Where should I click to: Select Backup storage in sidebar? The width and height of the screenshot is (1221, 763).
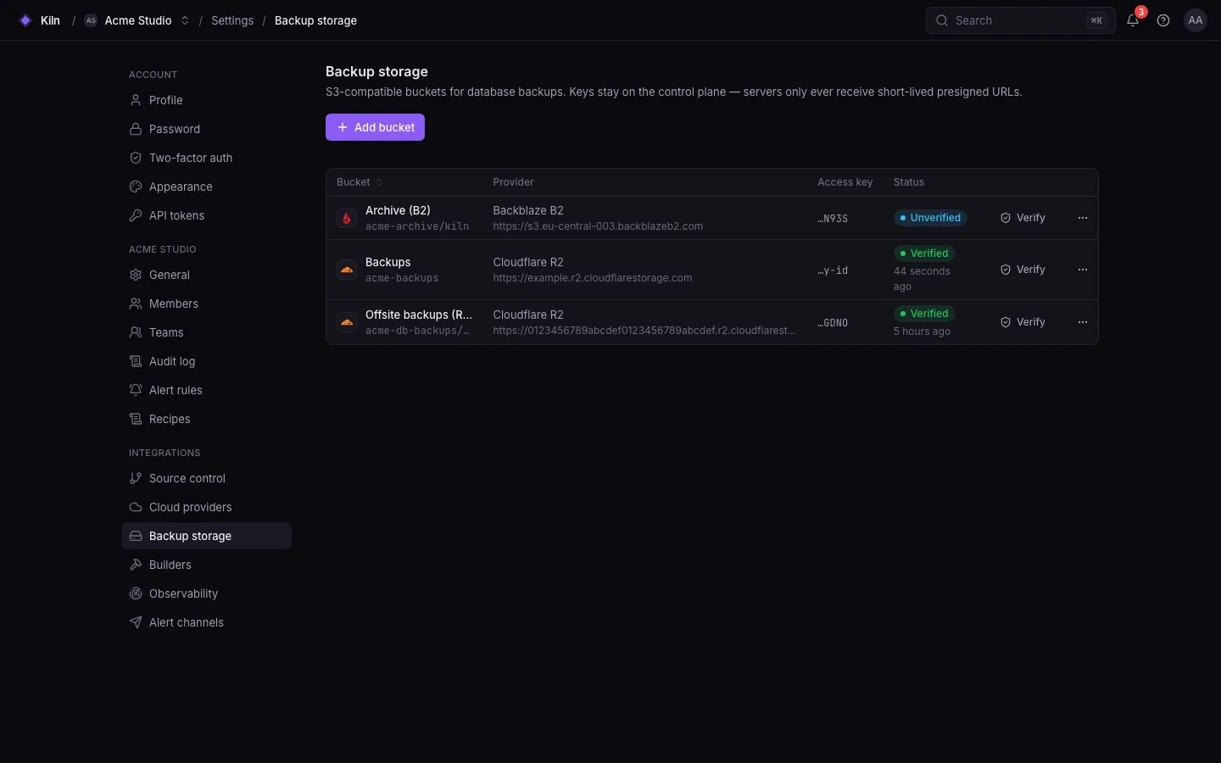[x=207, y=536]
